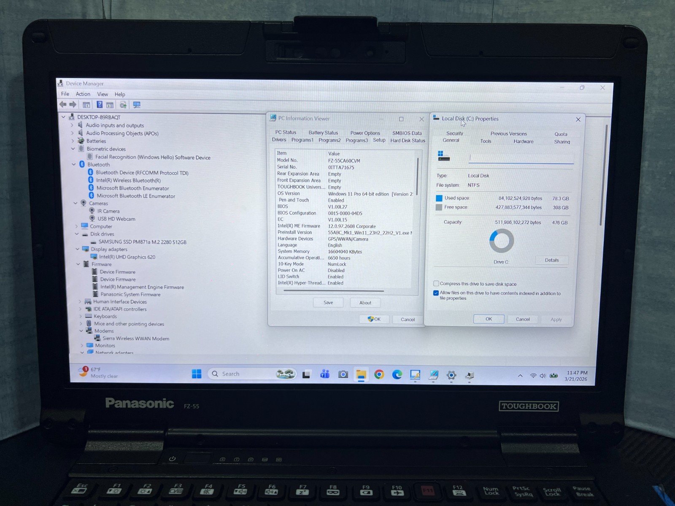Screen dimensions: 675x506
Task: Select the IR Camera device
Action: [x=108, y=211]
